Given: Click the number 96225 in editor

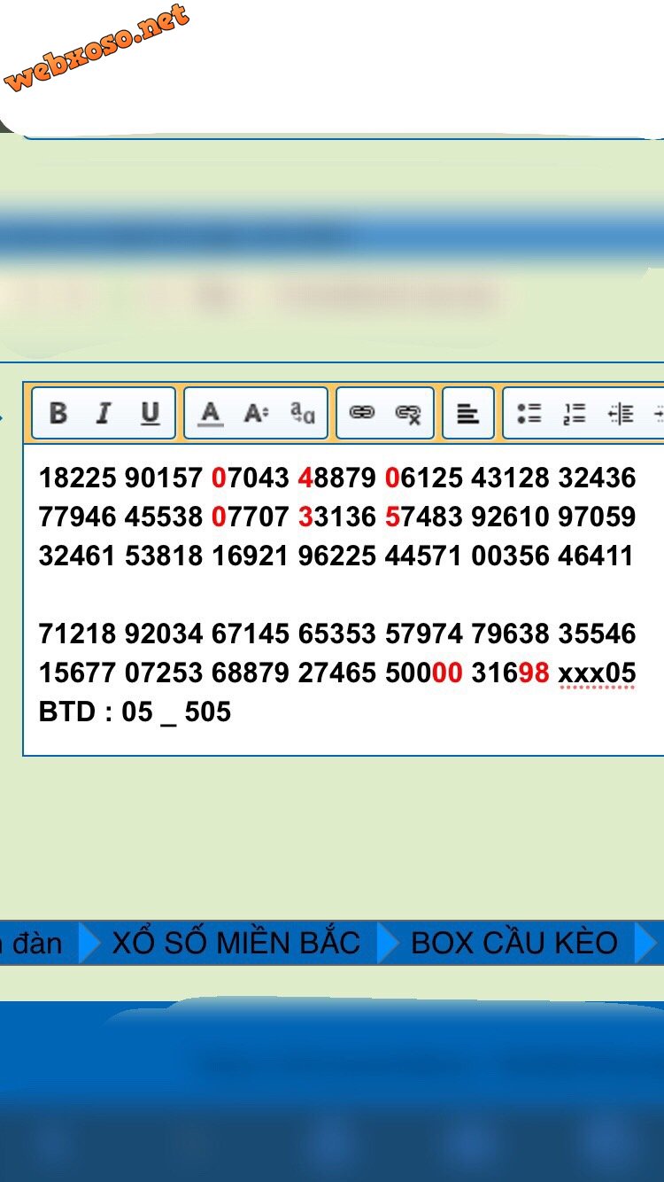Looking at the screenshot, I should click(x=337, y=556).
